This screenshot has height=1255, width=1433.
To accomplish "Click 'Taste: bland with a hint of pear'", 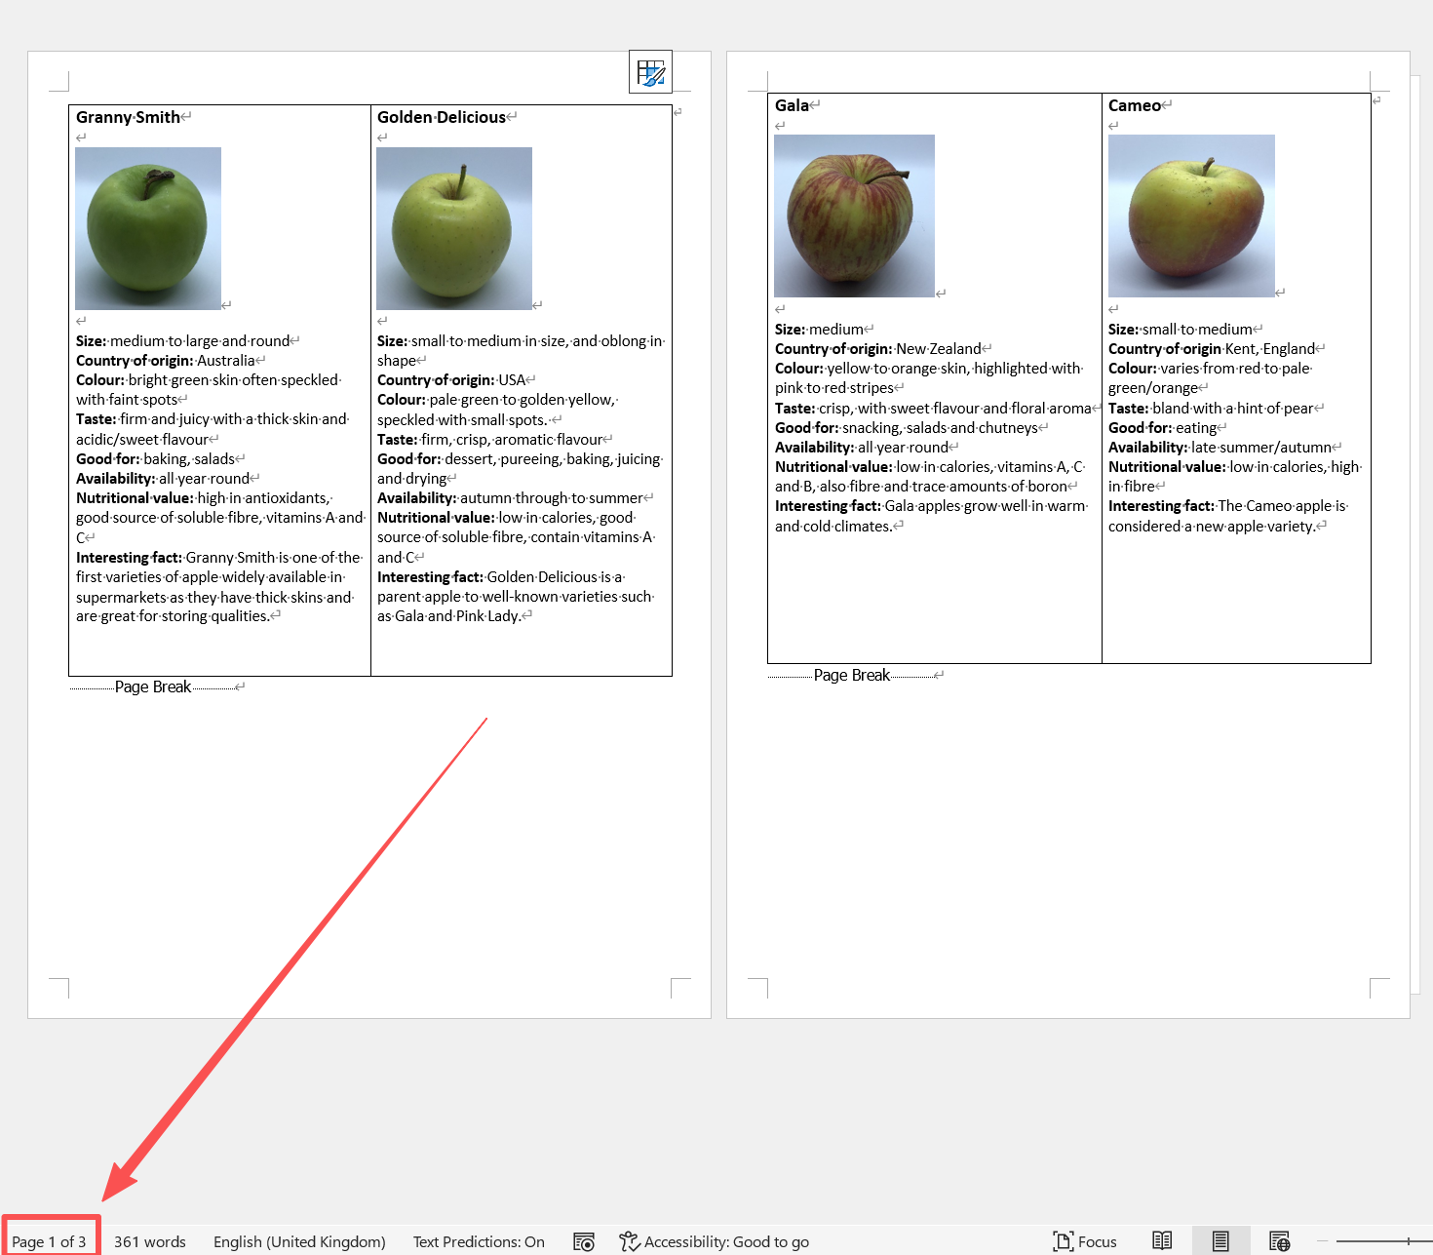I will (1212, 409).
